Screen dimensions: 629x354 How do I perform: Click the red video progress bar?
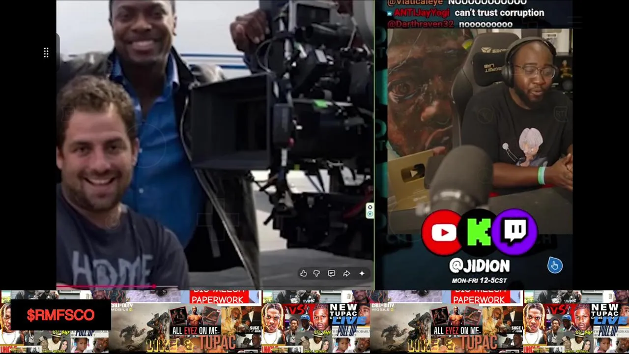click(x=106, y=286)
